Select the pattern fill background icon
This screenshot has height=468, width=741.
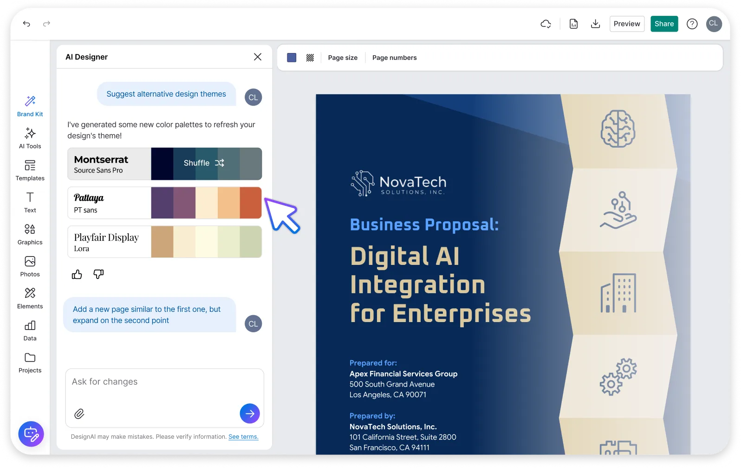pos(310,58)
